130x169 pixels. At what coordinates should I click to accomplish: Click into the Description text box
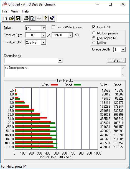tap(63, 71)
